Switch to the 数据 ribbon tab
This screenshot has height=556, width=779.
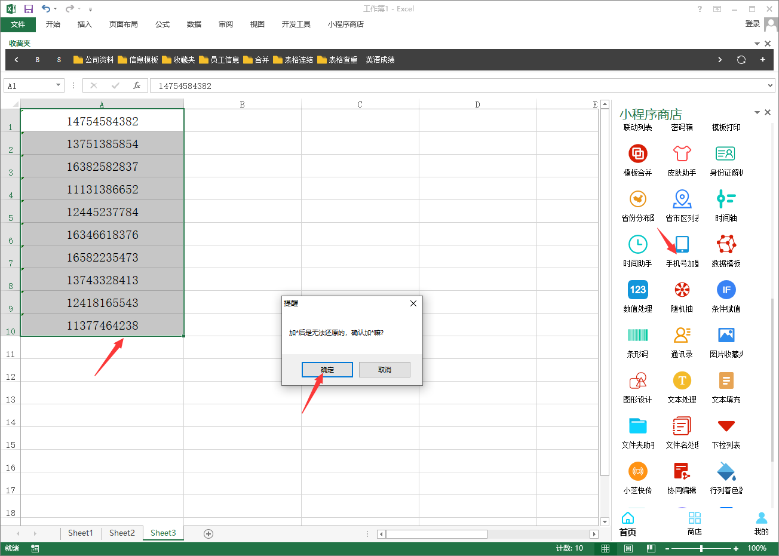[x=194, y=24]
